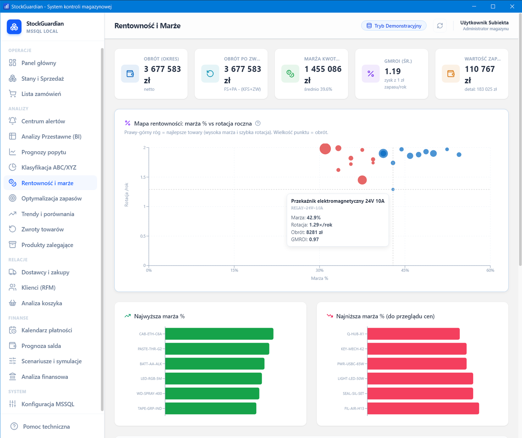This screenshot has width=522, height=438.
Task: Click the Analiza finansowa bank icon
Action: (x=12, y=377)
